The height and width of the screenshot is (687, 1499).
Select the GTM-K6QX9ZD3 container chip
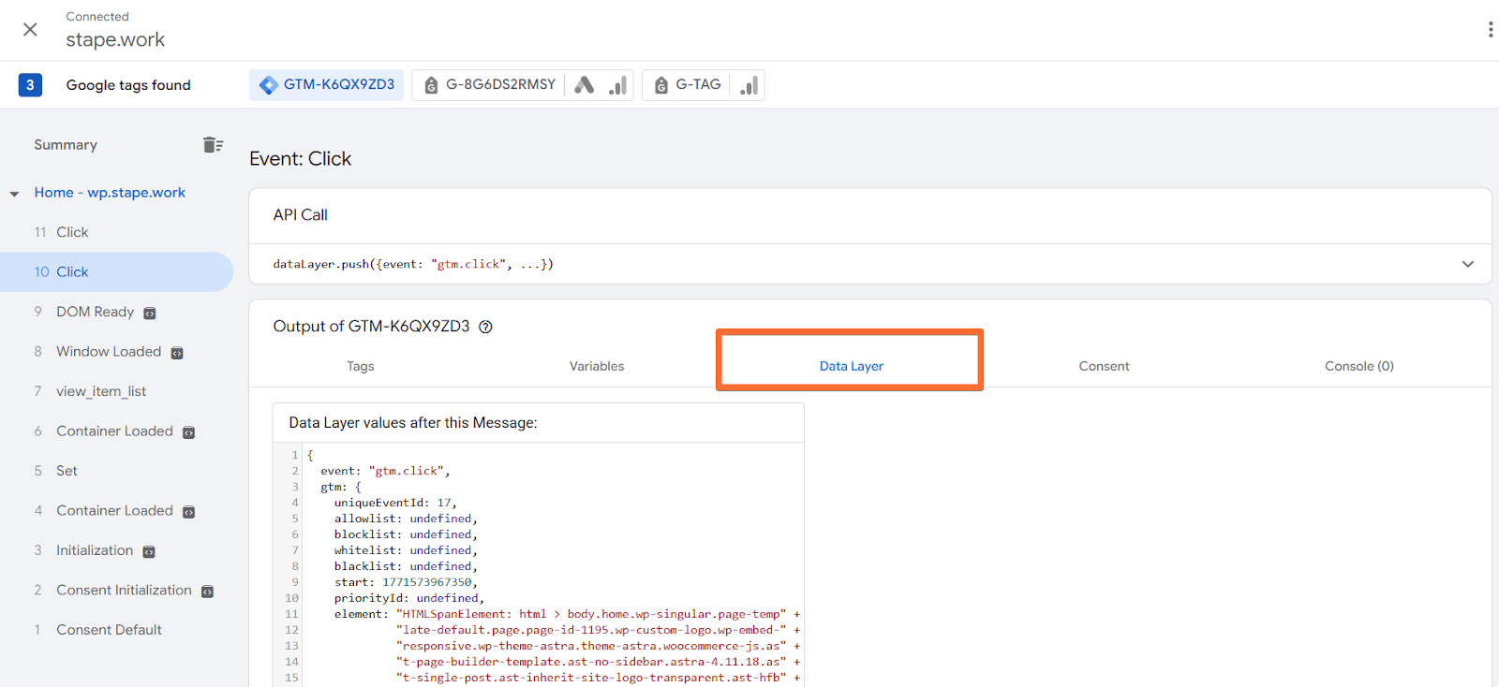tap(326, 84)
